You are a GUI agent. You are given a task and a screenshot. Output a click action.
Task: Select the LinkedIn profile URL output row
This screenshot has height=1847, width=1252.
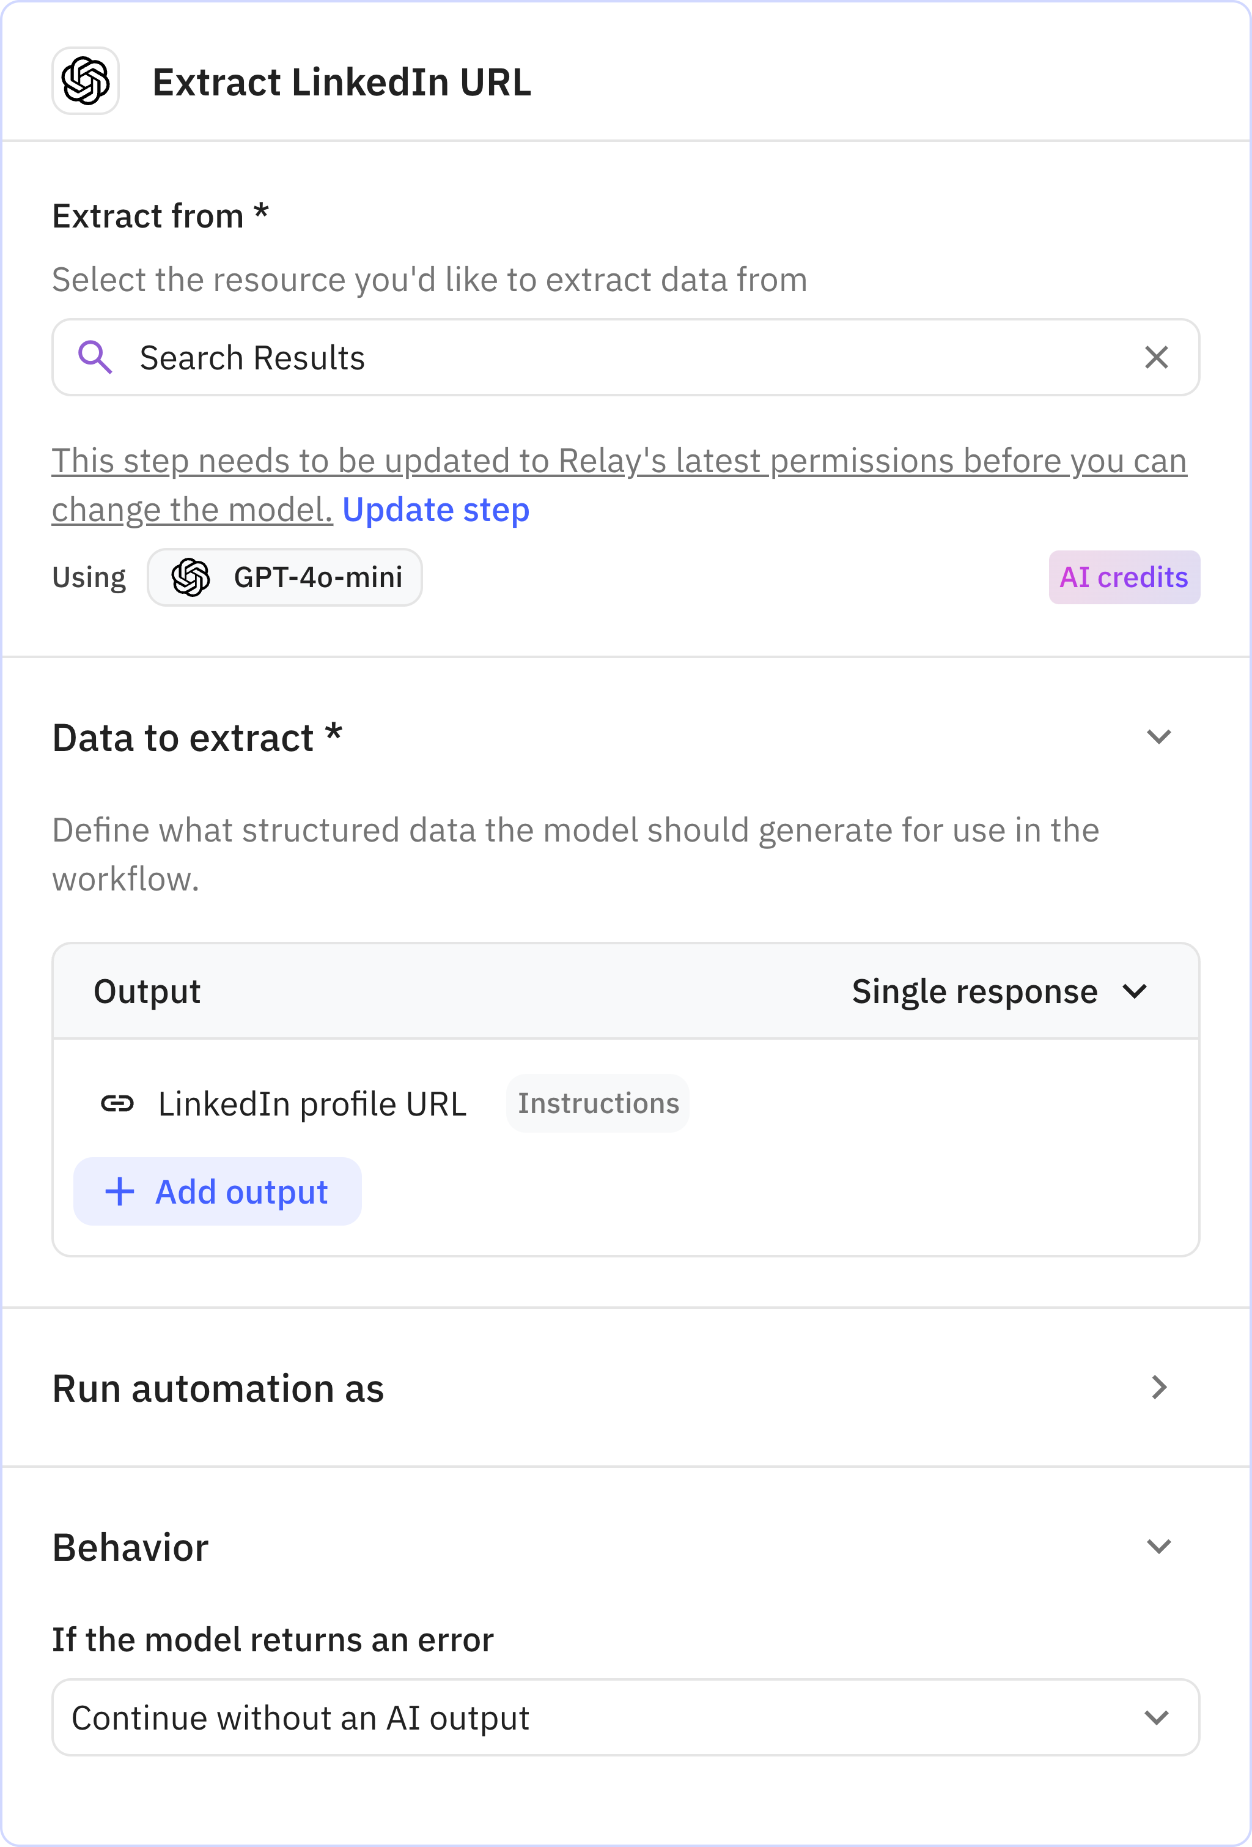pyautogui.click(x=312, y=1104)
